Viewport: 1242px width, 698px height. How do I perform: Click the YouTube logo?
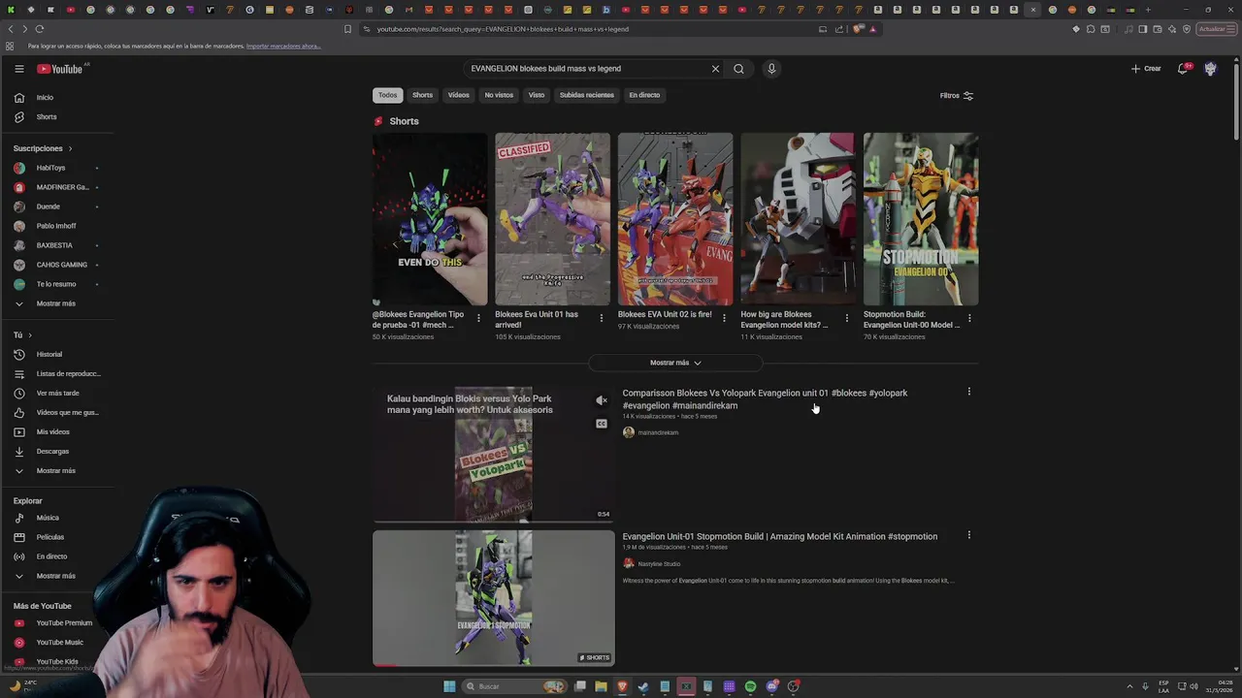click(x=60, y=69)
